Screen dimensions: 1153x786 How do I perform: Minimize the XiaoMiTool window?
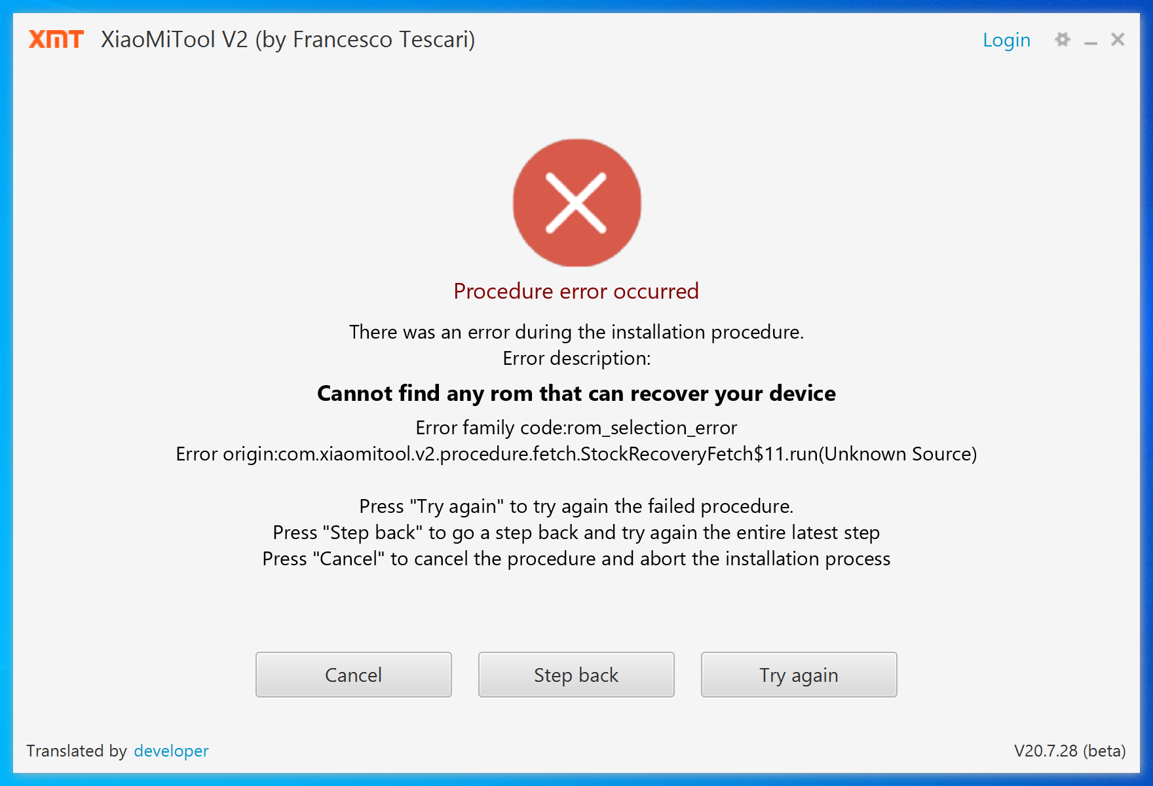(1090, 41)
